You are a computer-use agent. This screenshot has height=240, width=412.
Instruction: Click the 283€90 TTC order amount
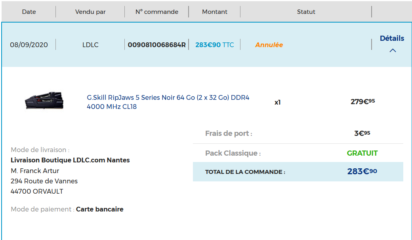click(215, 45)
